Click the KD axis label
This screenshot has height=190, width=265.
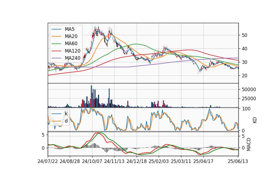[255, 120]
